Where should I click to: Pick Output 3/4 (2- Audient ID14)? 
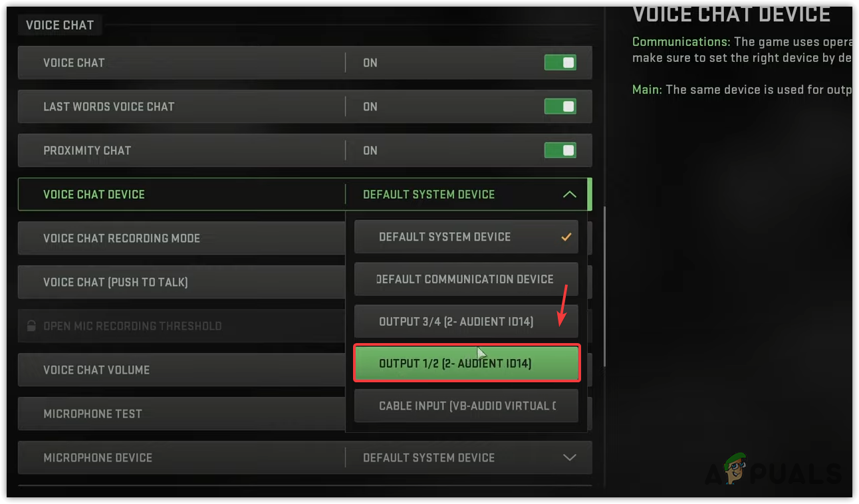[456, 322]
